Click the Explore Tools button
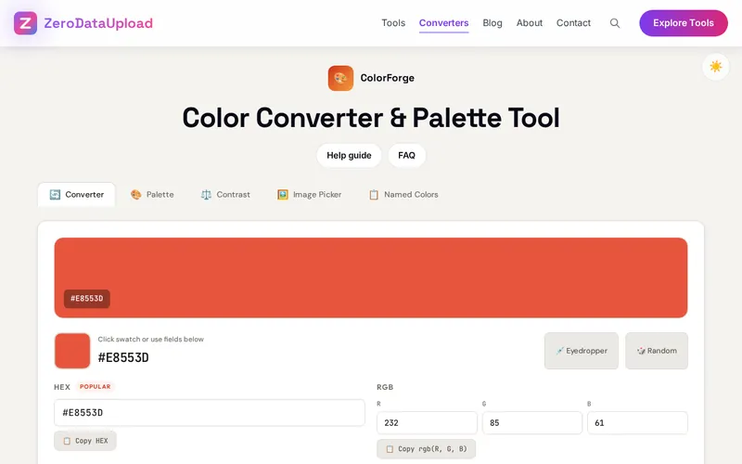This screenshot has width=742, height=464. click(684, 23)
